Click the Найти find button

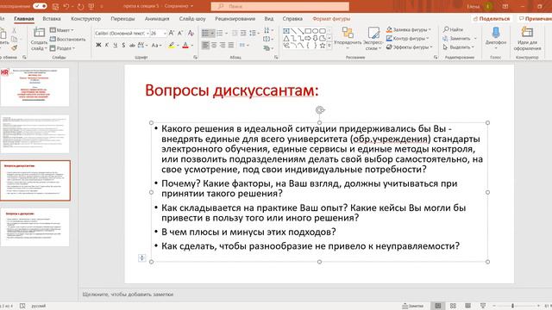(x=454, y=29)
